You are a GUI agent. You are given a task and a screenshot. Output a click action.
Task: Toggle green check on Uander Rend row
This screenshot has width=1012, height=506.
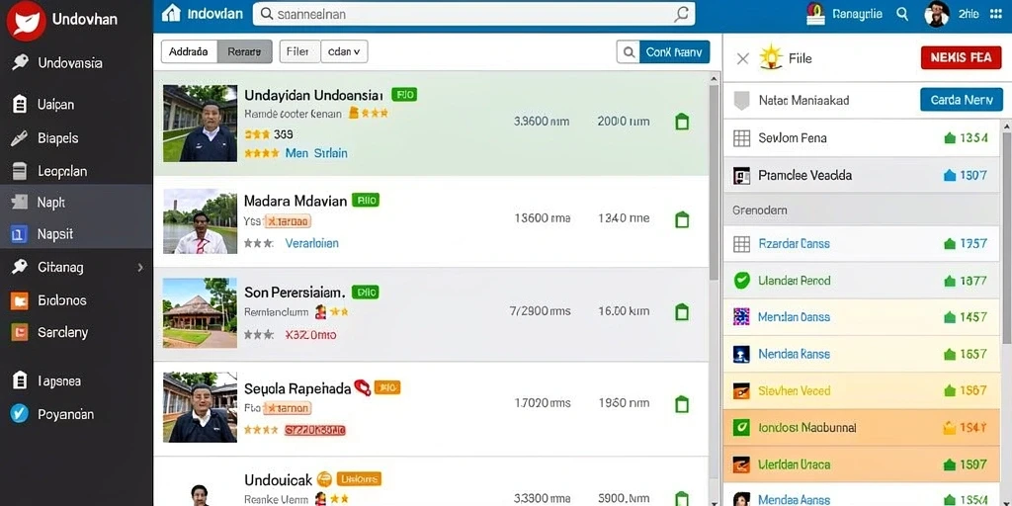coord(741,280)
